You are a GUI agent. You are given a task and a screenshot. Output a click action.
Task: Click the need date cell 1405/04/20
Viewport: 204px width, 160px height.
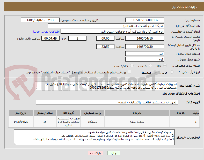pos(21,122)
